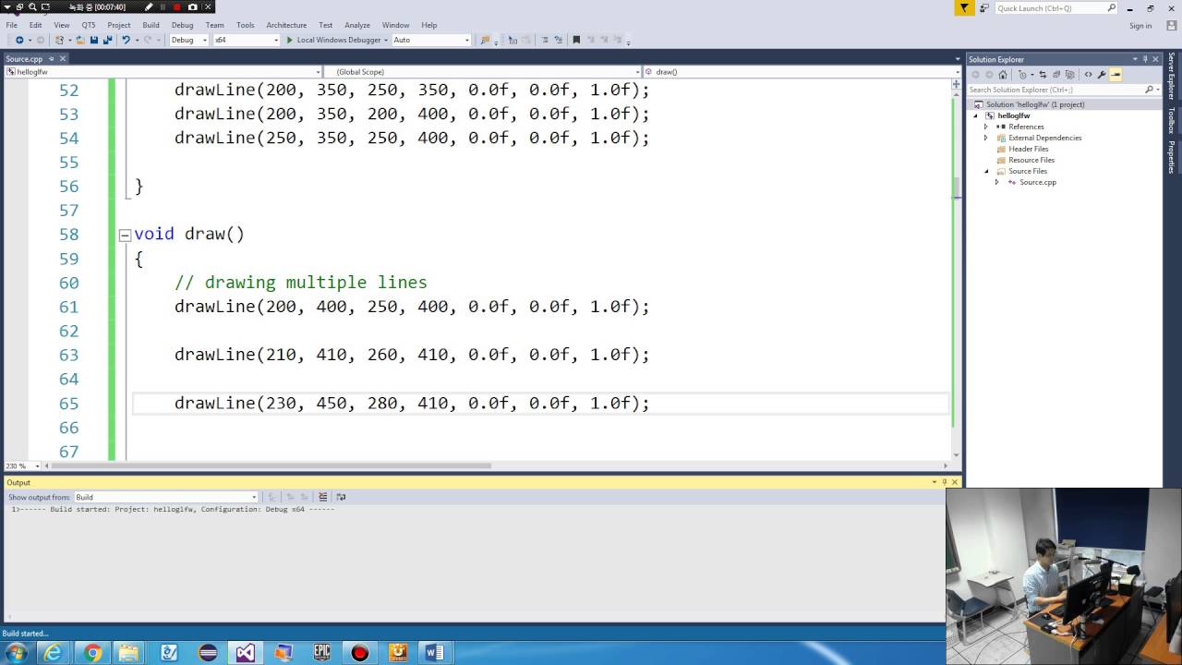
Task: Click the Undo arrow icon
Action: pyautogui.click(x=126, y=40)
